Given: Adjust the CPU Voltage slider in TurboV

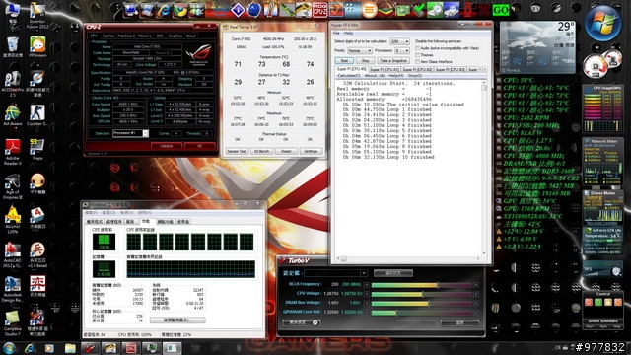Looking at the screenshot, I should click(x=421, y=294).
